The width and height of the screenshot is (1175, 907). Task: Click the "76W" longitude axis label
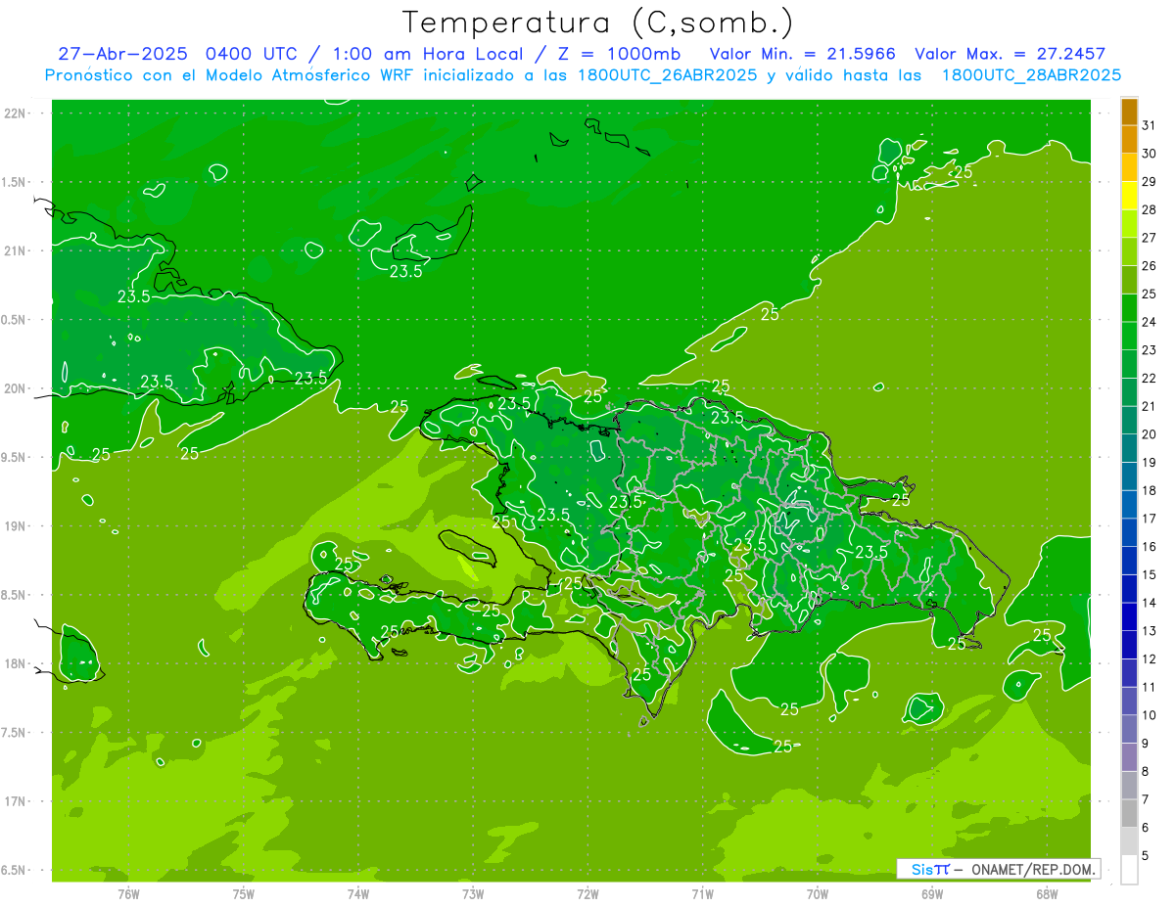click(x=128, y=894)
